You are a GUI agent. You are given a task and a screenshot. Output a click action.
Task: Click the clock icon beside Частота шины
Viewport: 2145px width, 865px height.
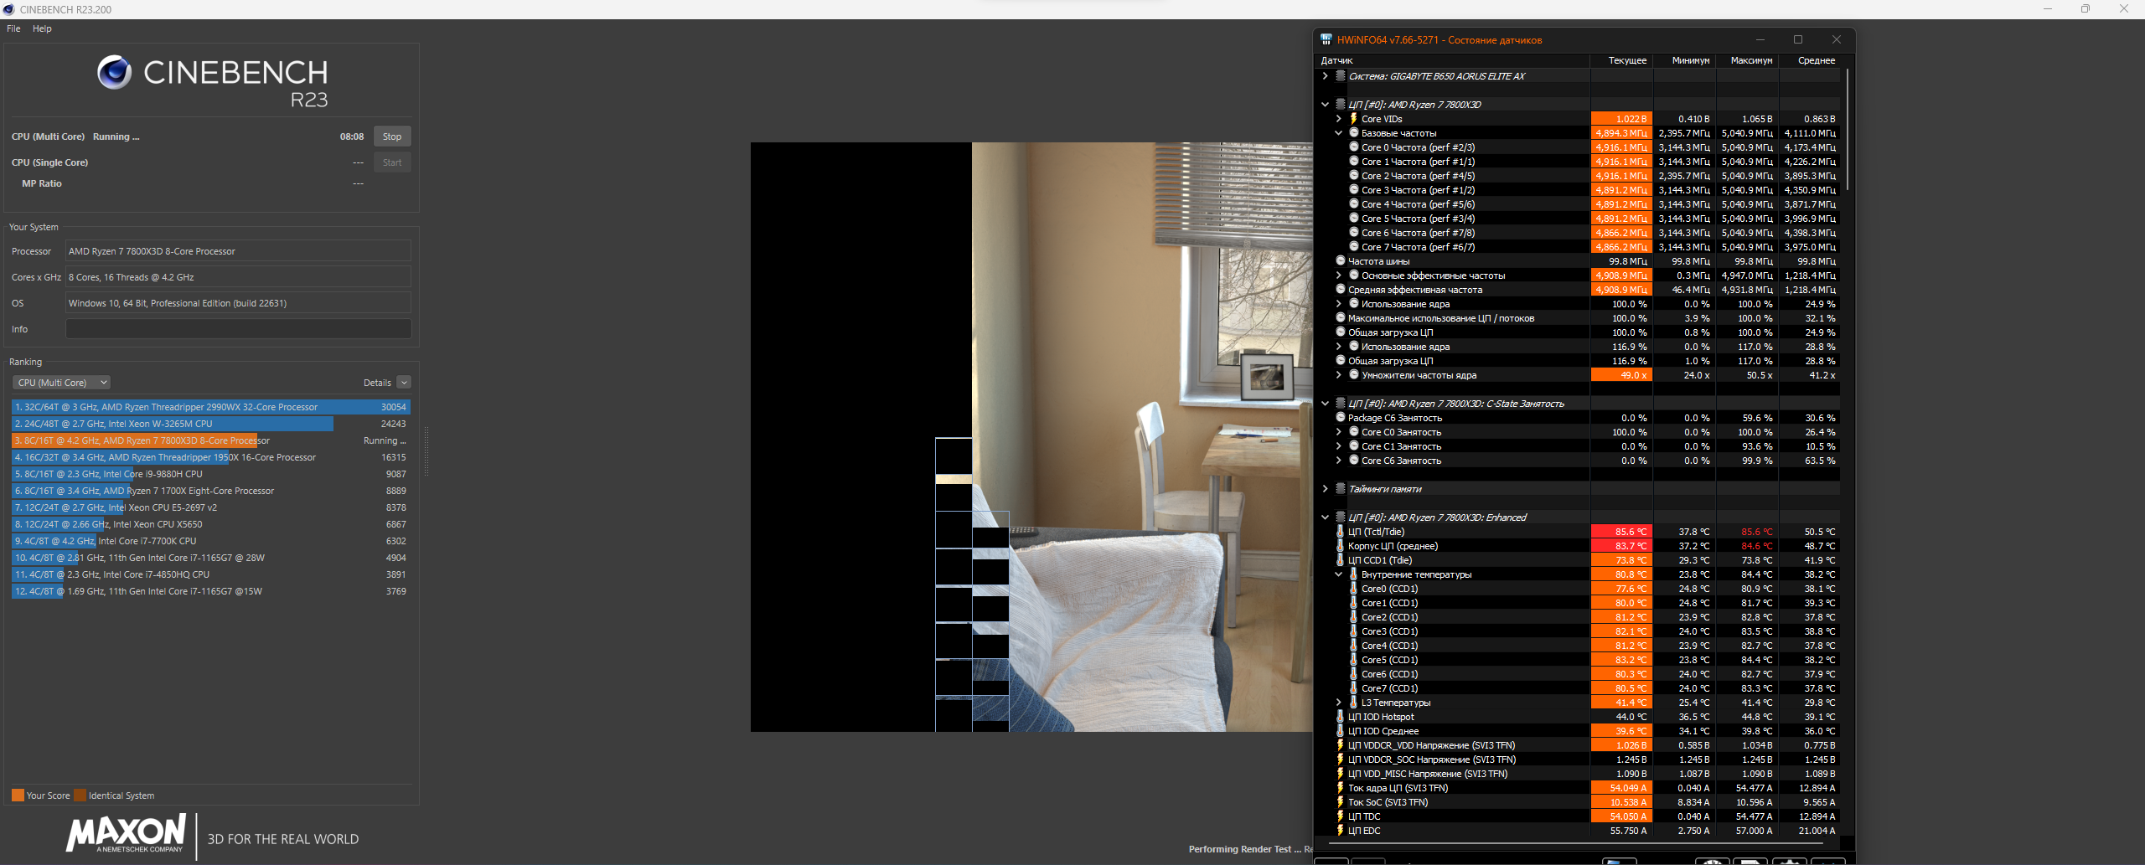(1341, 261)
